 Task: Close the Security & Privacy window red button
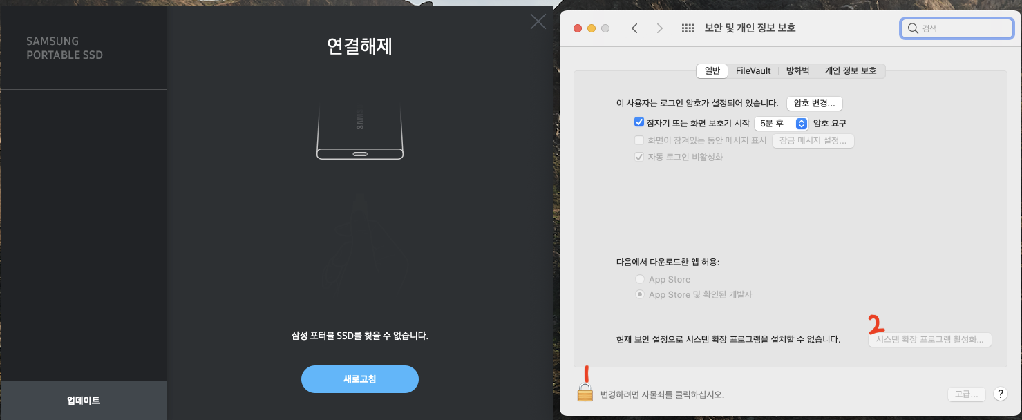point(578,28)
